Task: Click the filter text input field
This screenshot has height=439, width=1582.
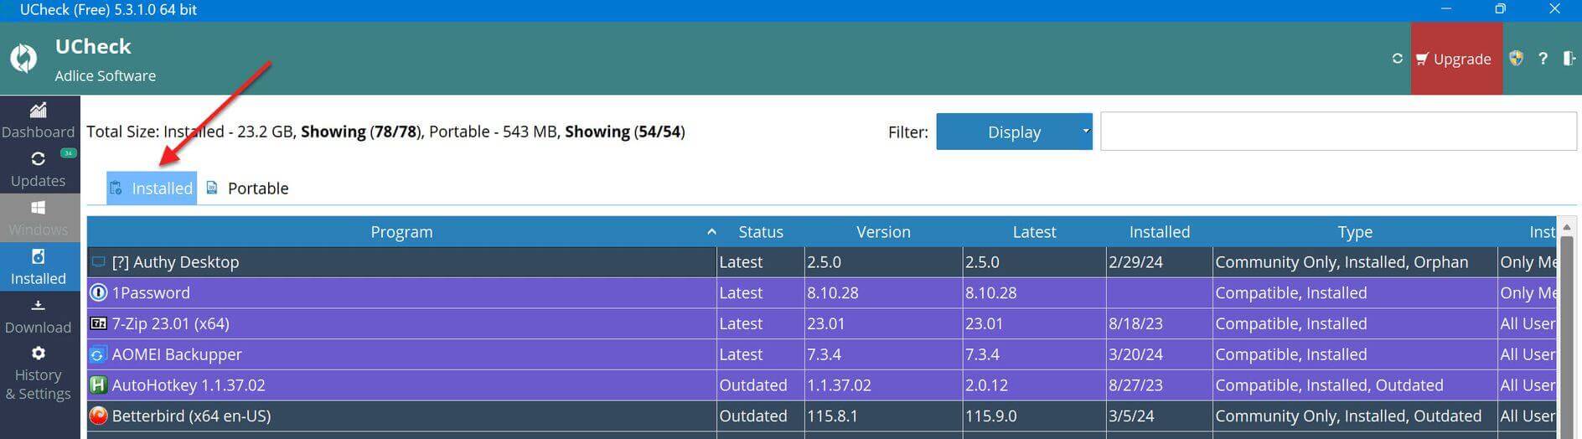Action: pyautogui.click(x=1338, y=132)
